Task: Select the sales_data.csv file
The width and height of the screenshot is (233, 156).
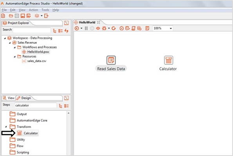Action: click(x=37, y=61)
